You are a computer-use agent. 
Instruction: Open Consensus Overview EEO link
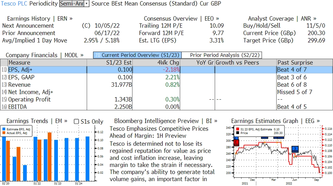(181, 19)
